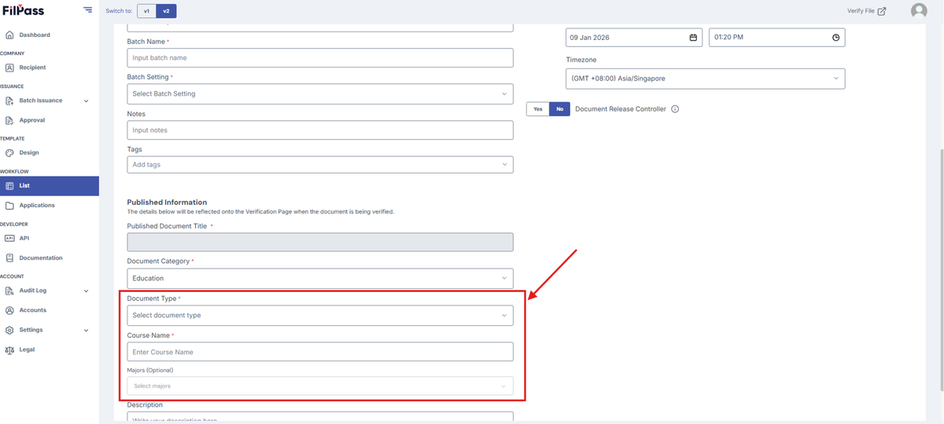
Task: Expand Settings submenu chevron
Action: click(x=87, y=330)
